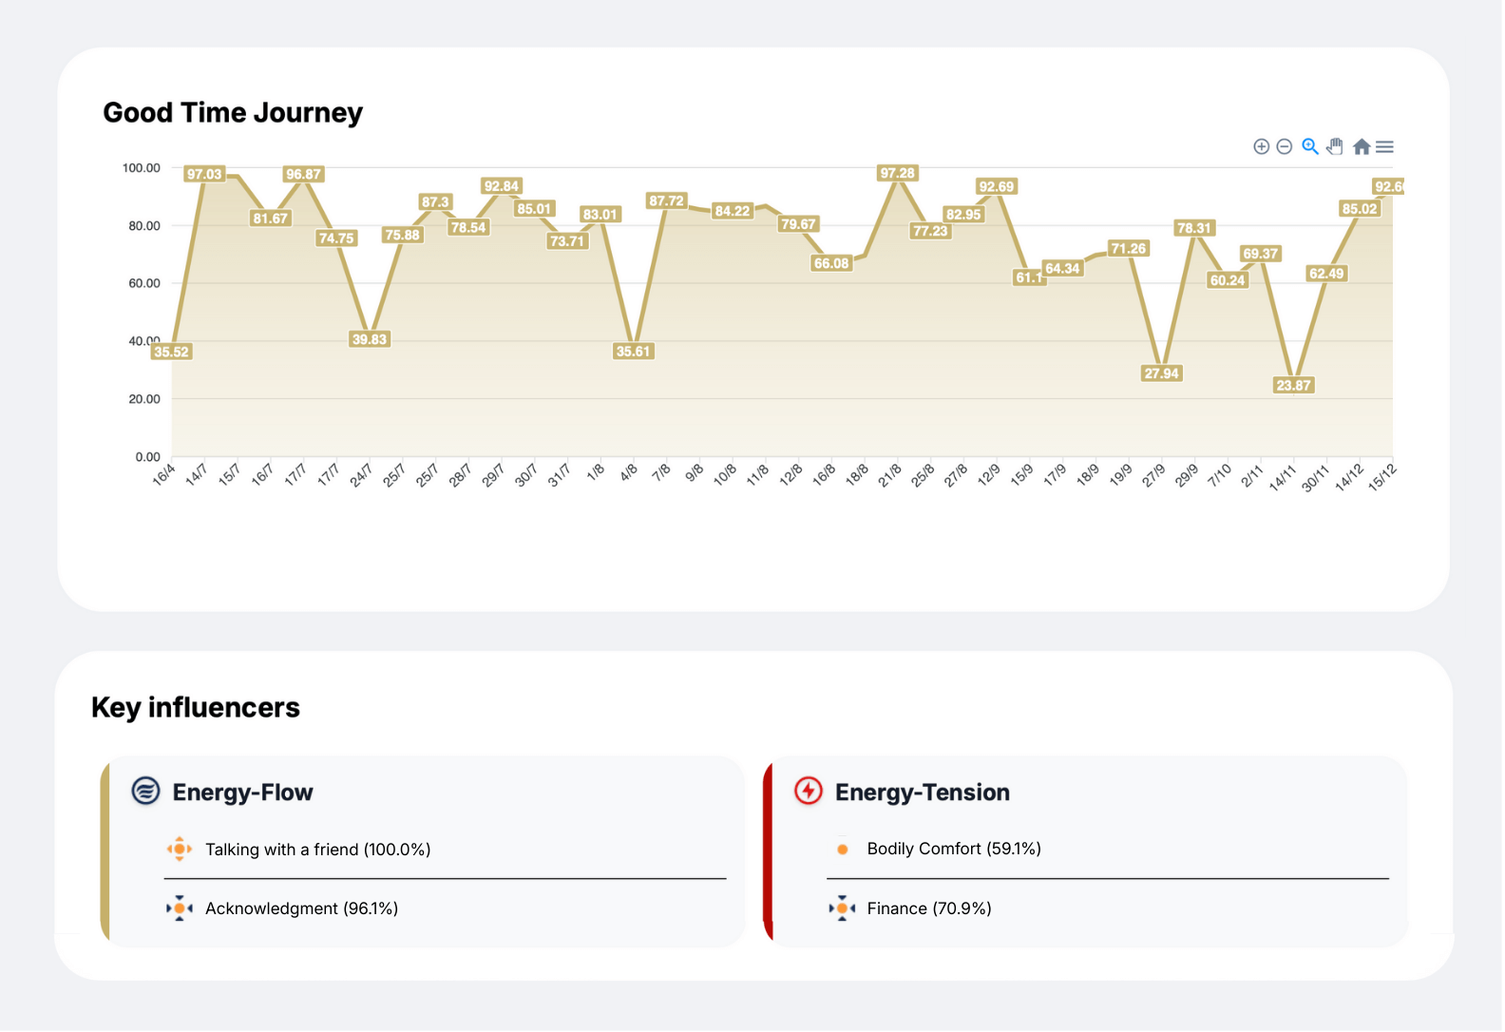This screenshot has height=1032, width=1505.
Task: Click the 27.94 data point label
Action: (x=1161, y=373)
